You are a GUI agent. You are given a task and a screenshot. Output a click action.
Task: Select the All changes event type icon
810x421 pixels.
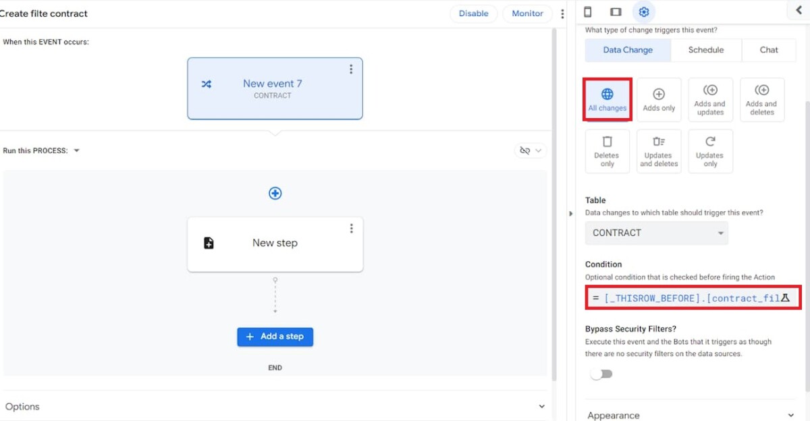click(607, 99)
